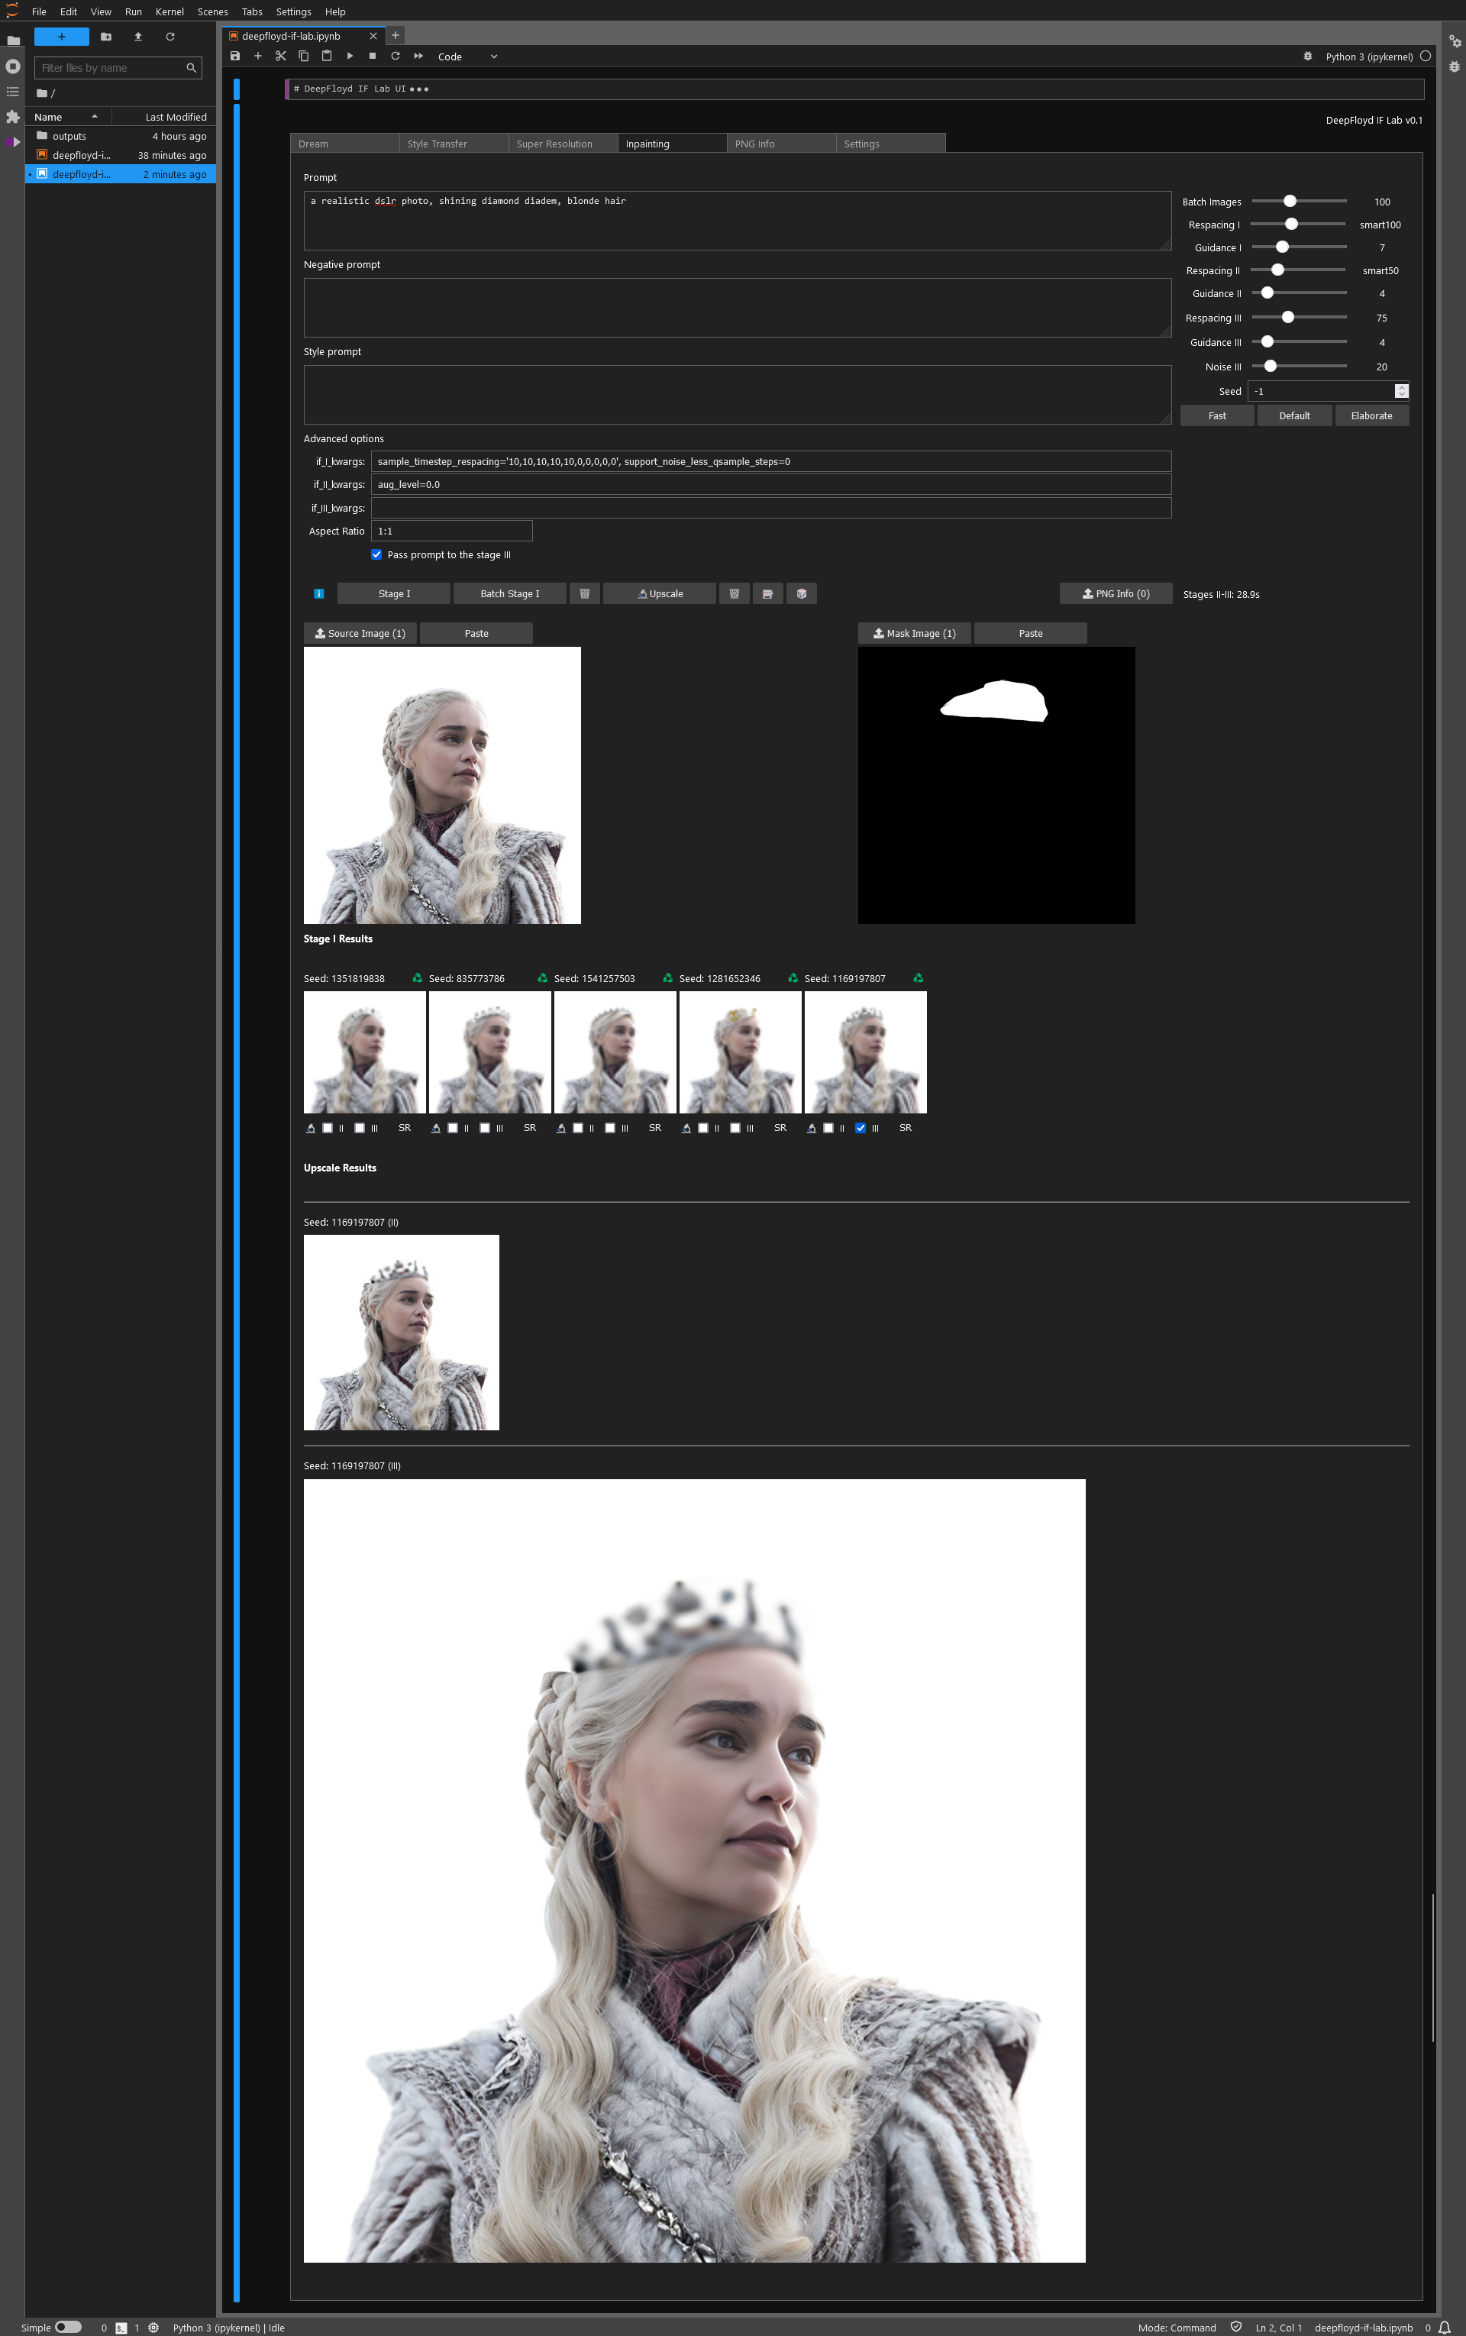Open the debugger bug icon near kernel name
The width and height of the screenshot is (1466, 2336).
(x=1307, y=57)
